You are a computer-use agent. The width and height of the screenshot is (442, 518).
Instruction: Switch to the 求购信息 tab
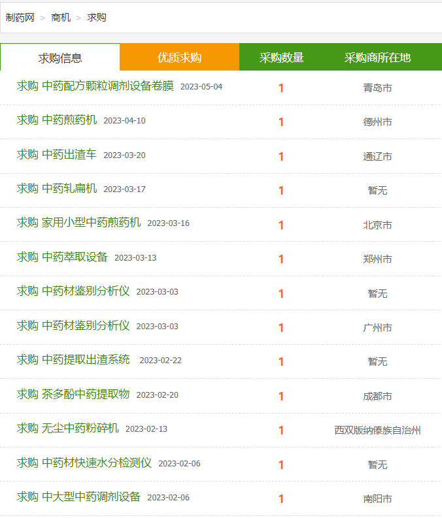[x=60, y=58]
